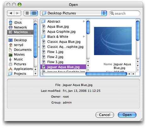Click sidebar scroll down arrow

tap(35, 74)
